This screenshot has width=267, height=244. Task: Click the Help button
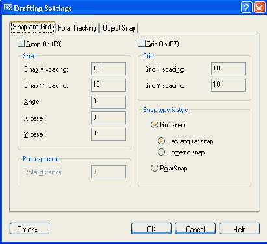click(240, 228)
